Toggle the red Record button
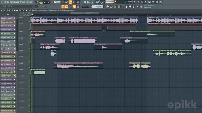The width and height of the screenshot is (202, 113). pos(52,2)
